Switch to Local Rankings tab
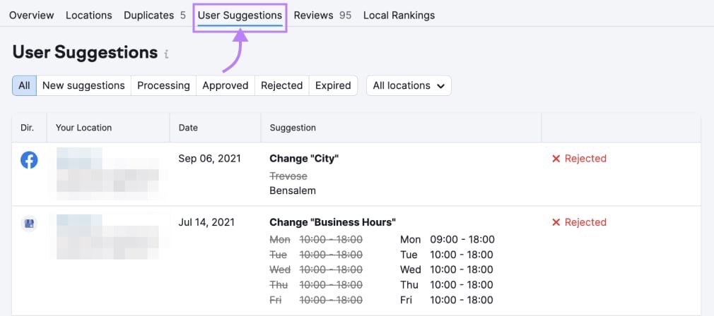 399,15
